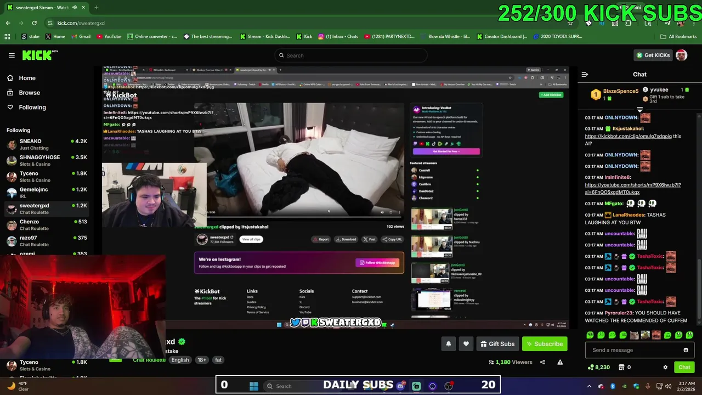Collapse chat with the arrow icon

tap(585, 74)
